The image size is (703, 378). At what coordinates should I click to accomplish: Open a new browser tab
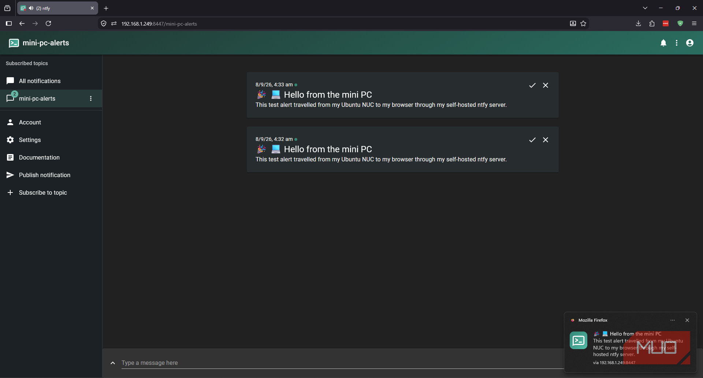pos(106,8)
